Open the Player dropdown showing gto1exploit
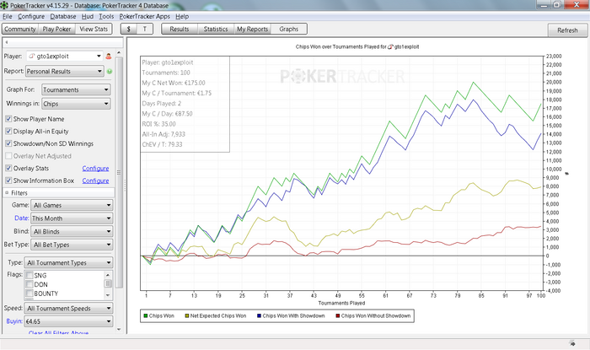The width and height of the screenshot is (590, 350). (65, 56)
